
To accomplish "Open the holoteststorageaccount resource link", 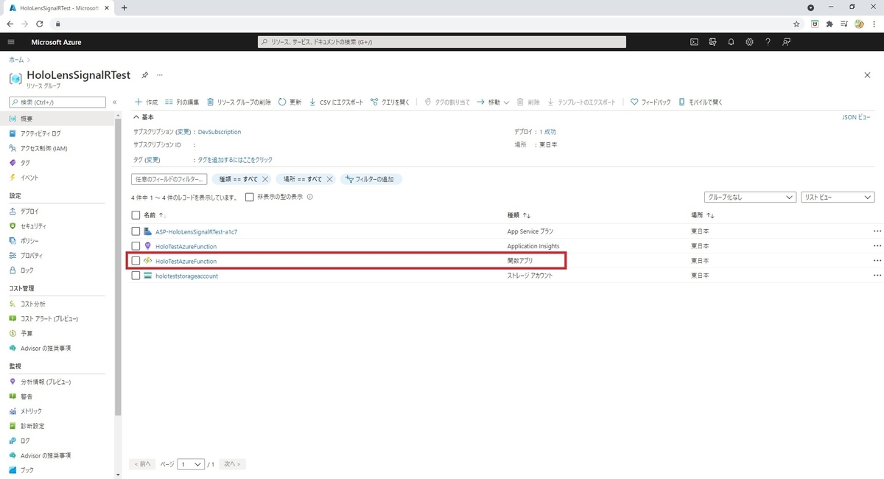I will click(186, 276).
